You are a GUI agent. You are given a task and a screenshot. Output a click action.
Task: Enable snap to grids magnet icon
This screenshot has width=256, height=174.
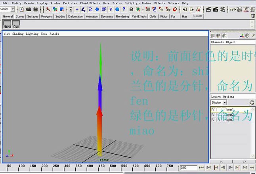(148, 9)
